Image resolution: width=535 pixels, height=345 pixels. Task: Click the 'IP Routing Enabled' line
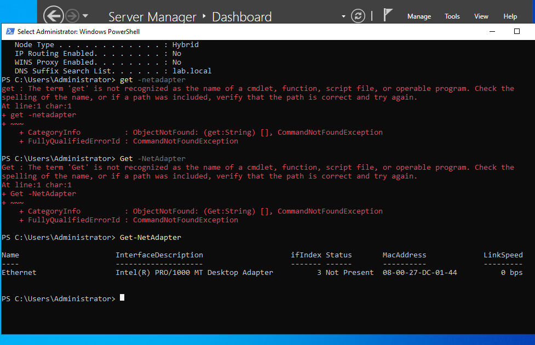pos(97,54)
